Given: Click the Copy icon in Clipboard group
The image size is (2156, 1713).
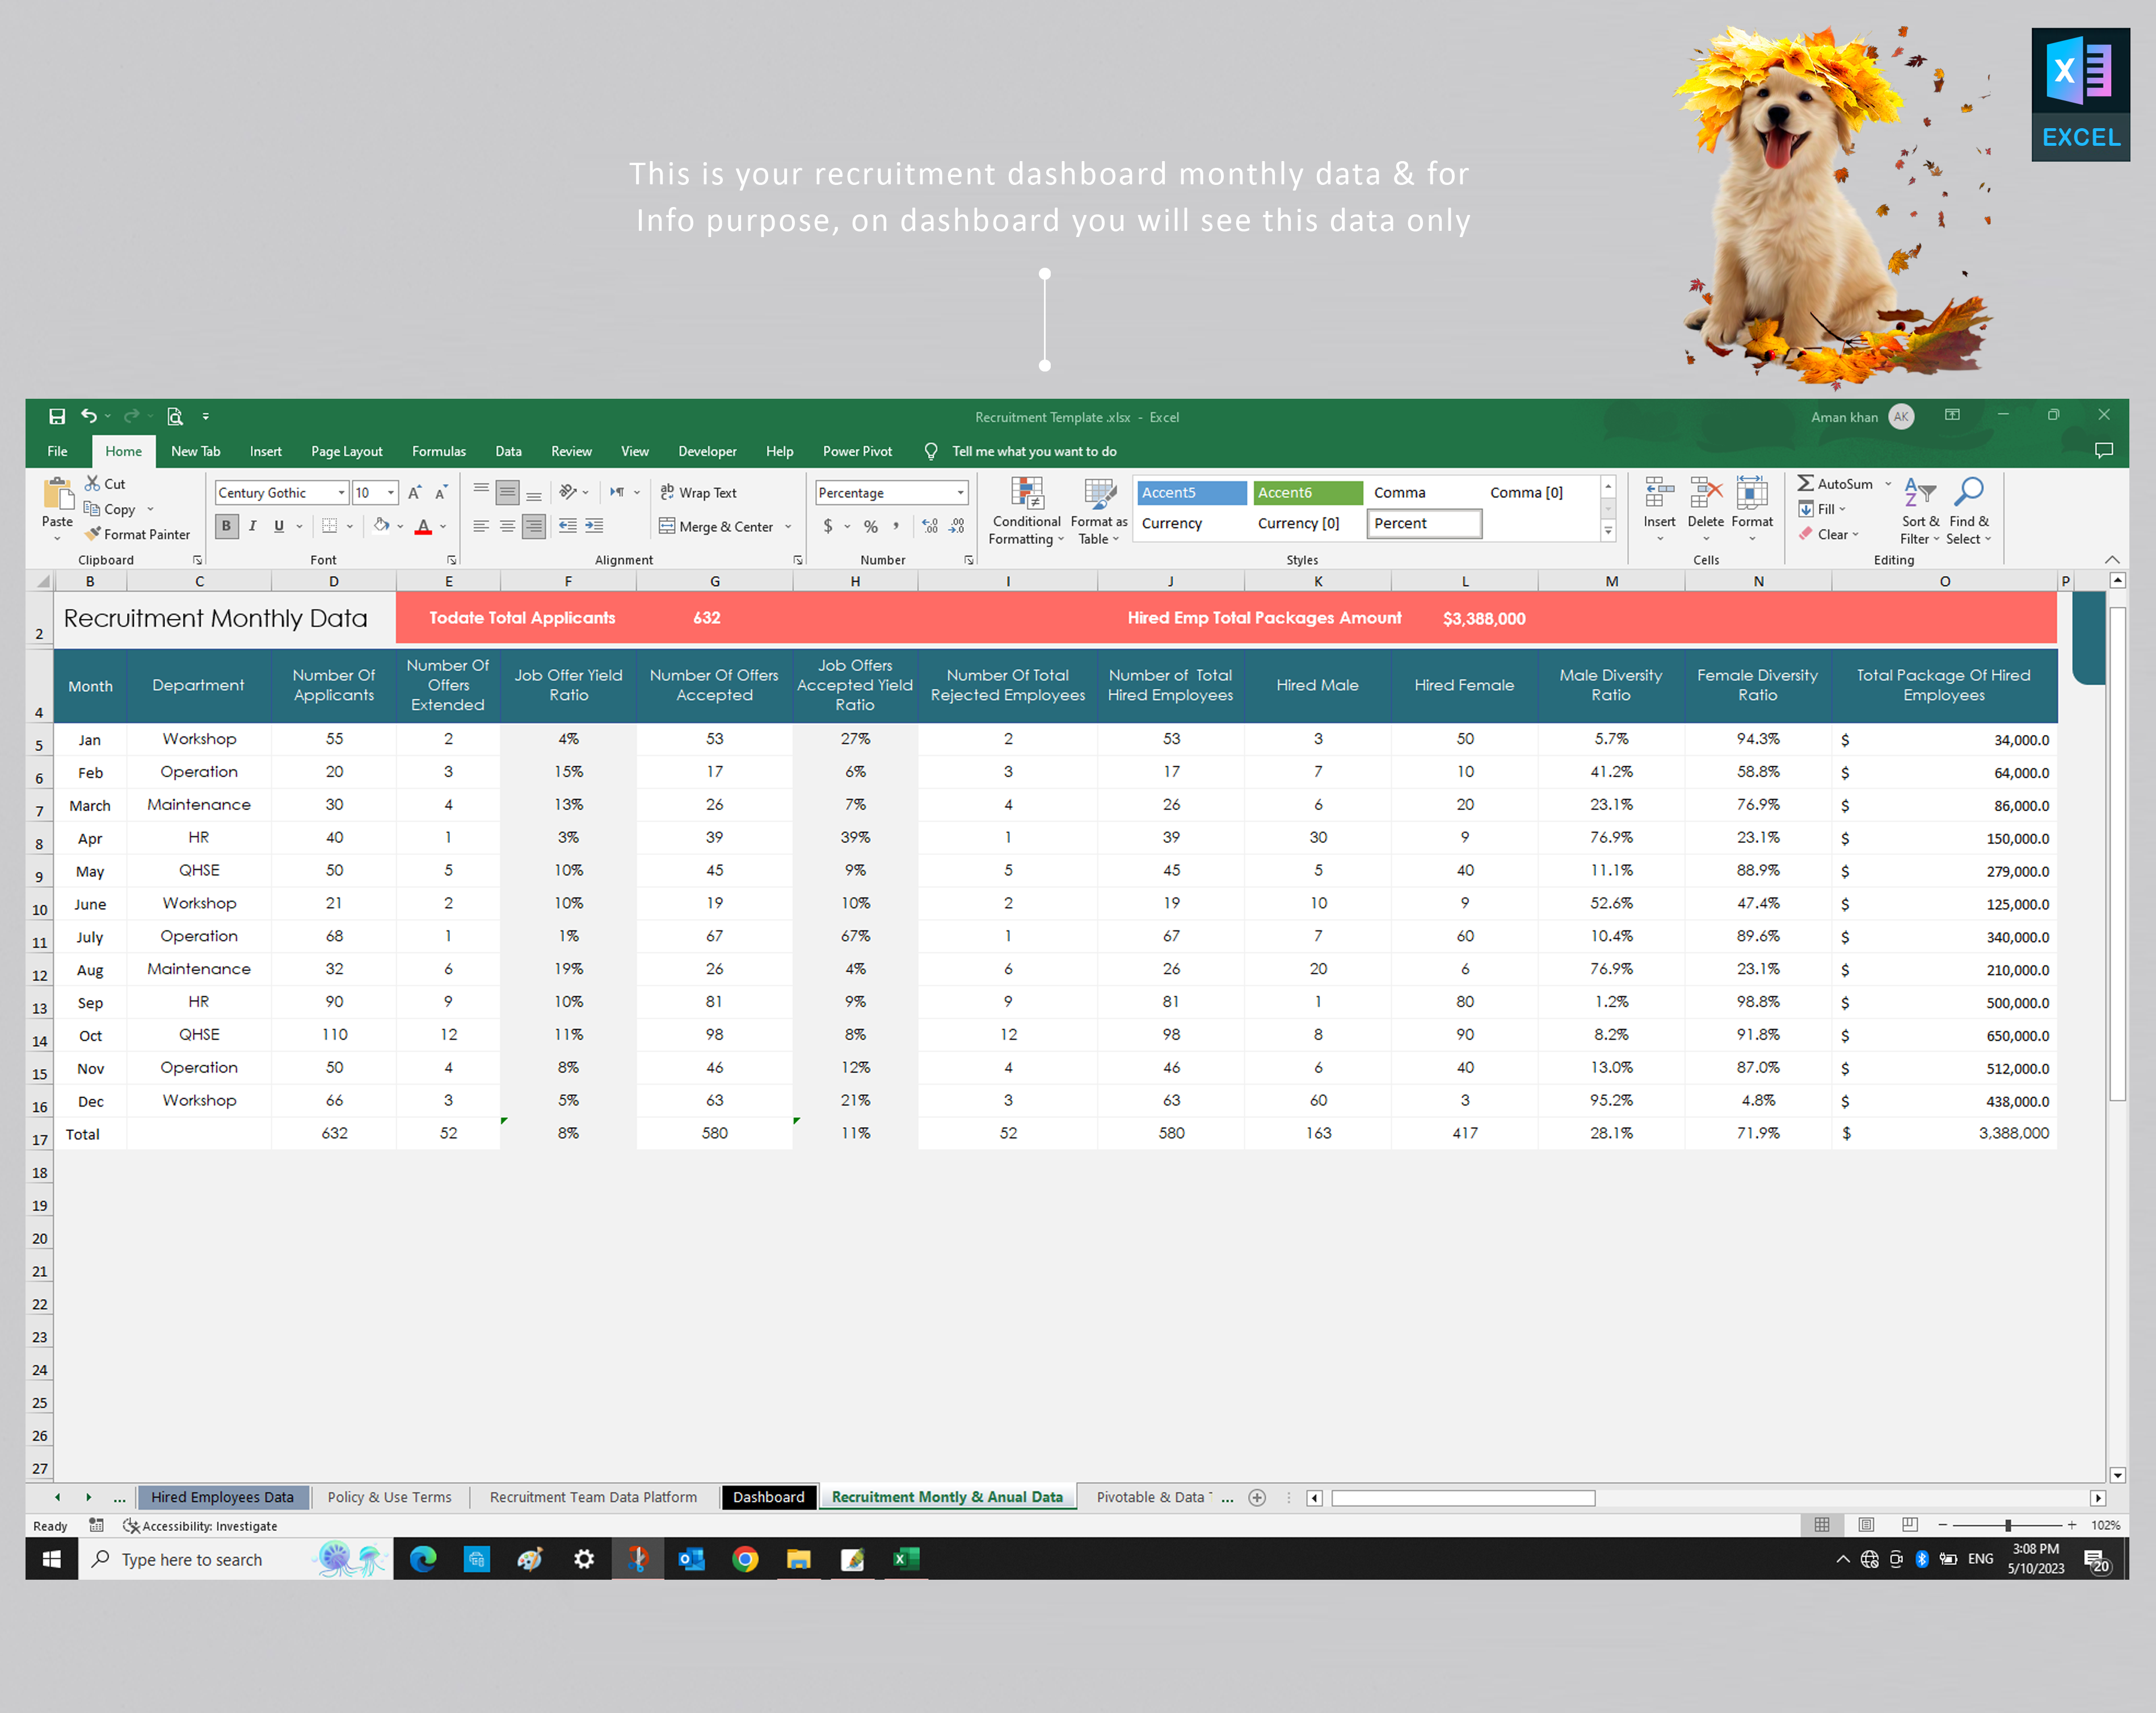Looking at the screenshot, I should tap(92, 509).
